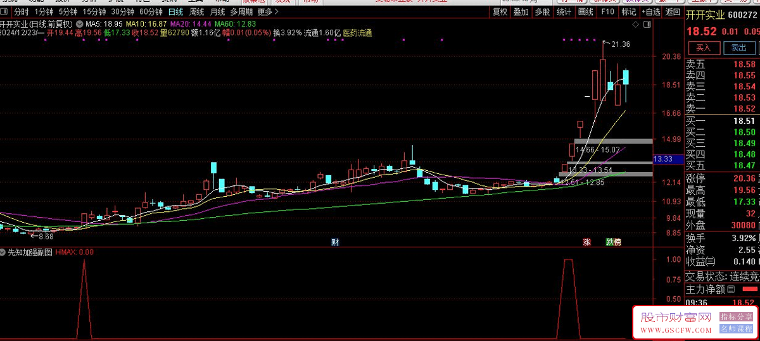The height and width of the screenshot is (341, 760).
Task: Click the 名师课程 link in the banner
Action: coord(736,329)
